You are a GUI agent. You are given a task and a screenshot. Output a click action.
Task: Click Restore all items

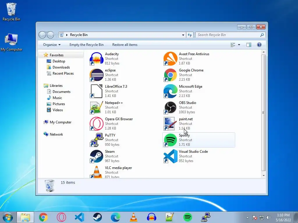coord(125,45)
